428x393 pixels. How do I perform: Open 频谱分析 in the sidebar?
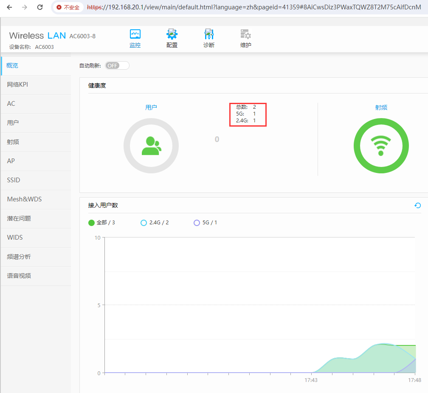(x=36, y=257)
